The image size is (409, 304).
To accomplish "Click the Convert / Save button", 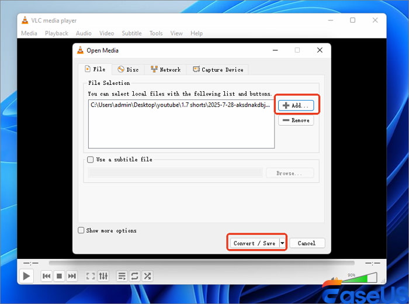I will (254, 243).
